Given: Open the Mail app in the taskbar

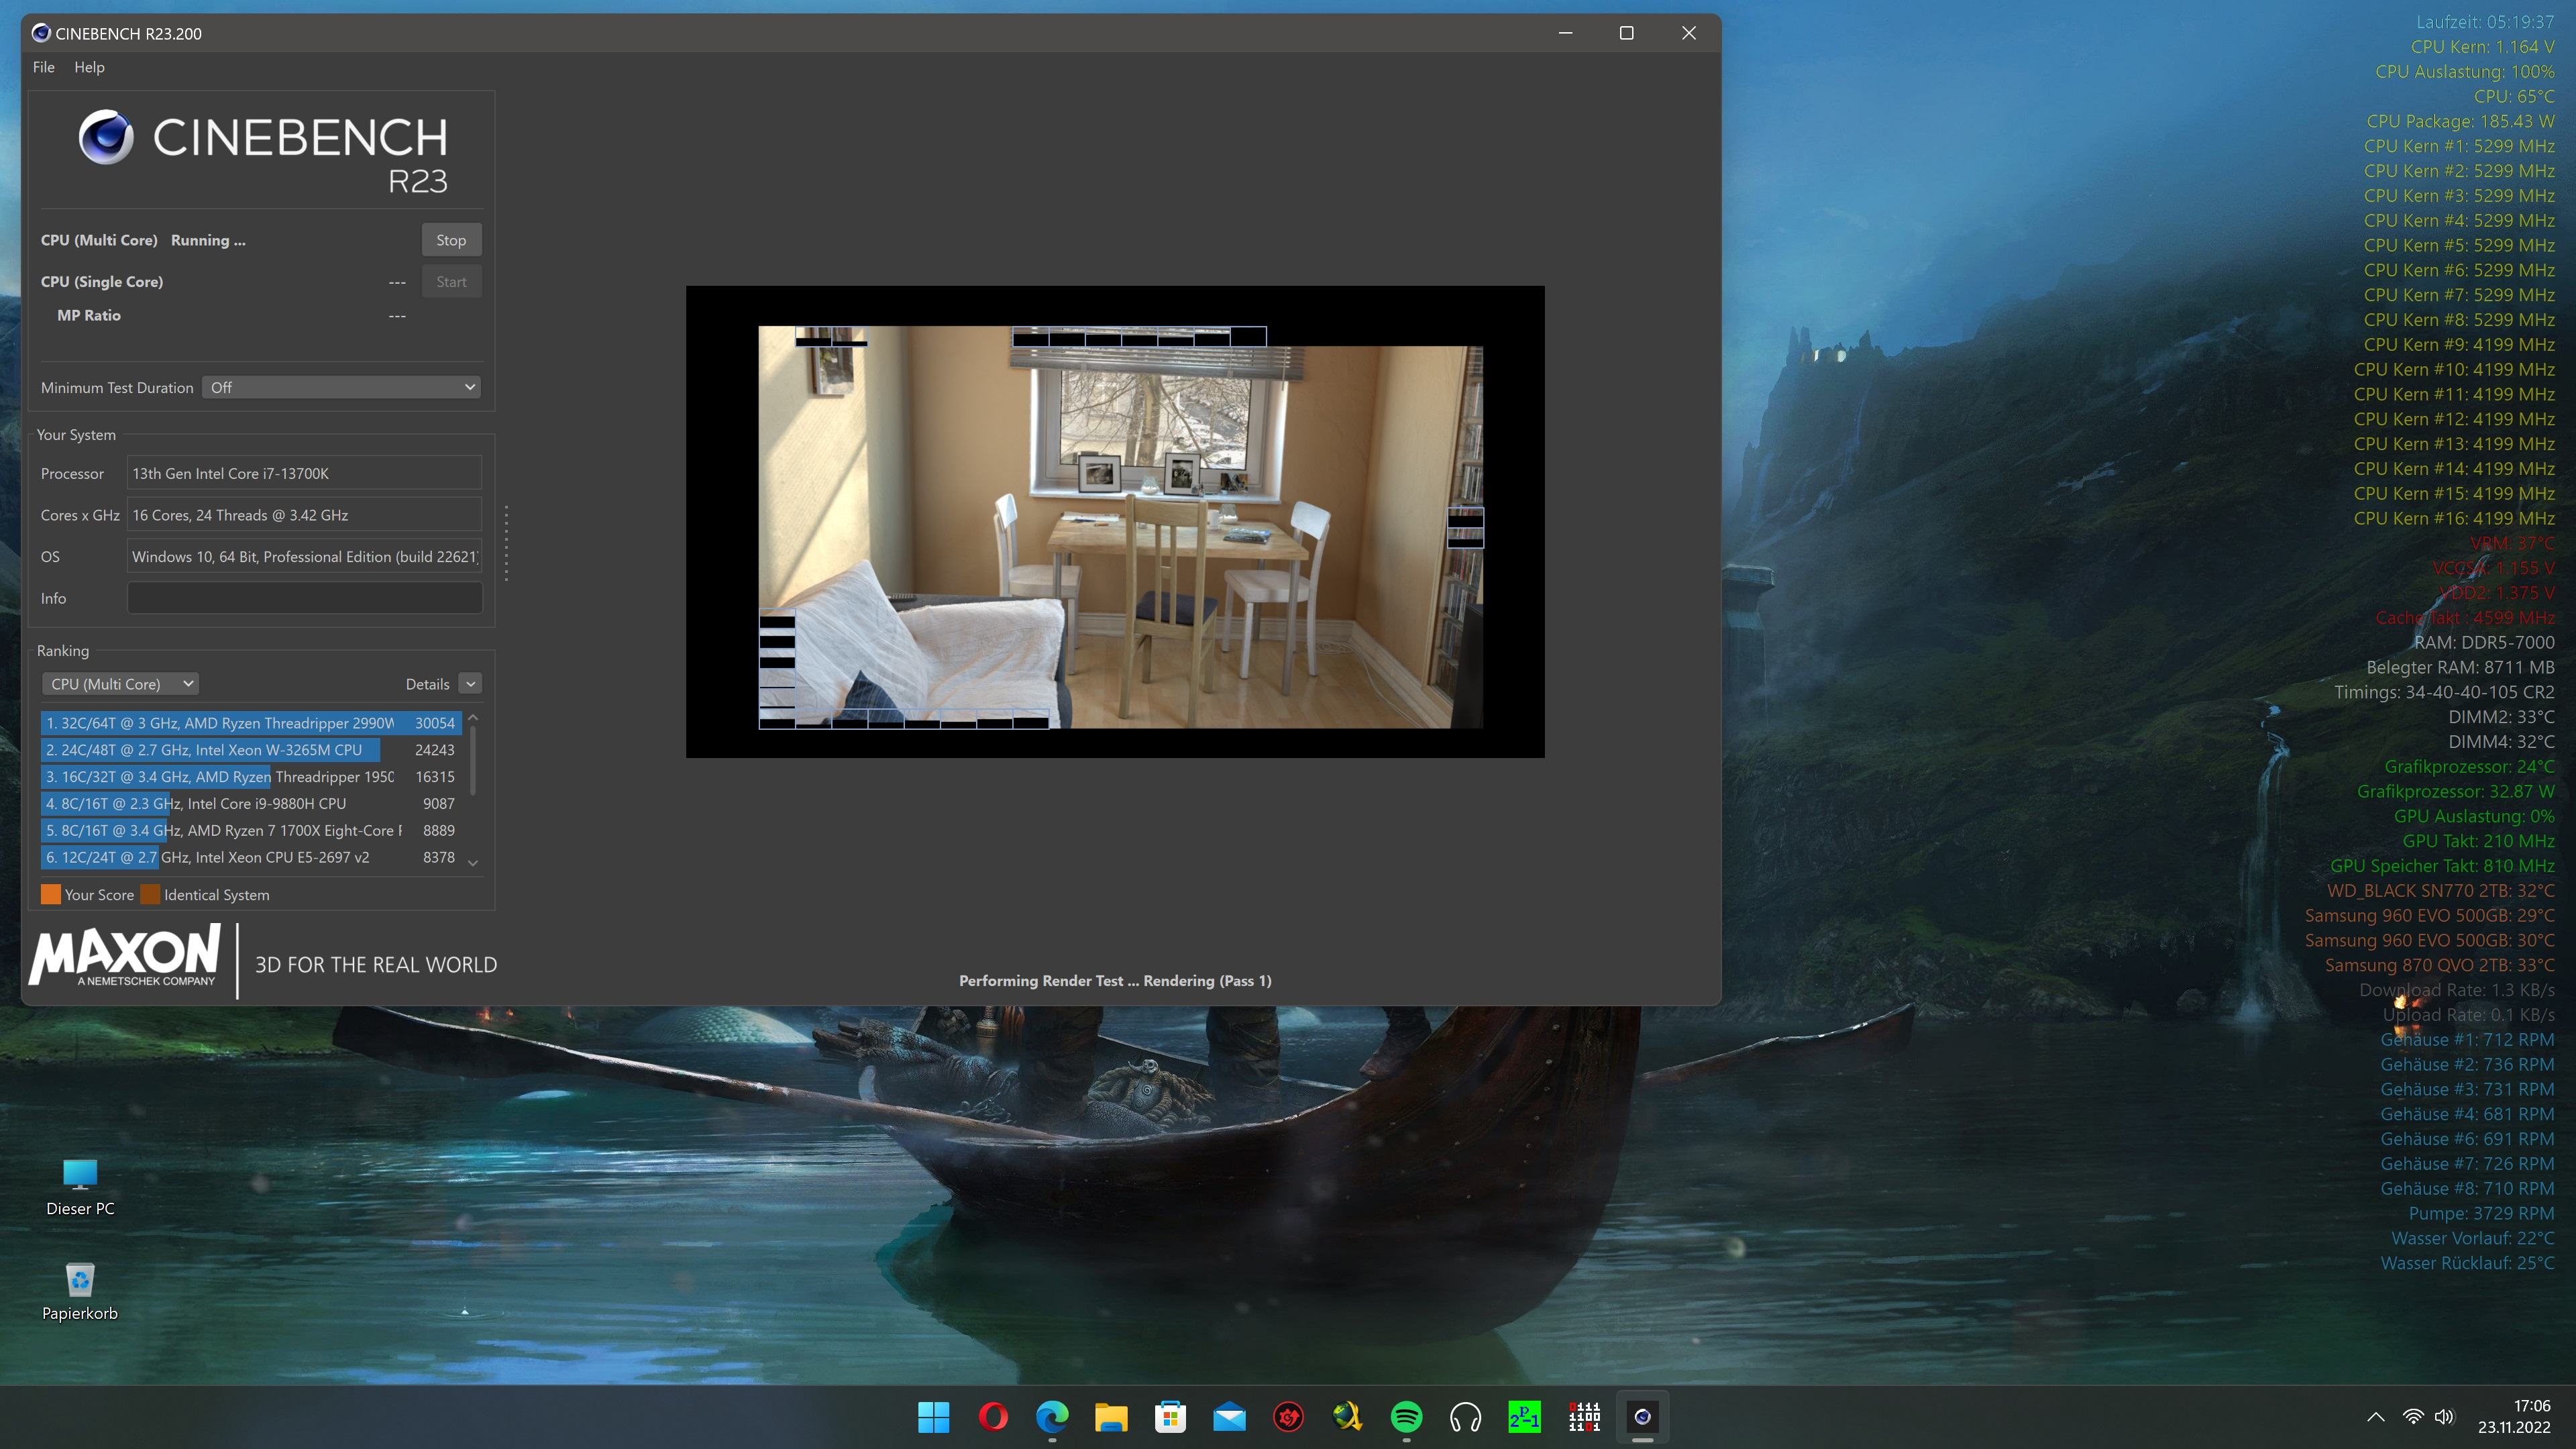Looking at the screenshot, I should coord(1229,1416).
